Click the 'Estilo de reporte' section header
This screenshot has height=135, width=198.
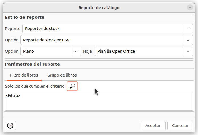25,17
